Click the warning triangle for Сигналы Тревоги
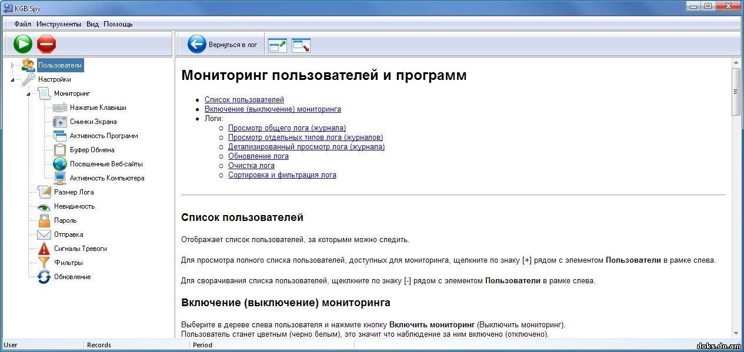The width and height of the screenshot is (744, 352). pyautogui.click(x=44, y=249)
